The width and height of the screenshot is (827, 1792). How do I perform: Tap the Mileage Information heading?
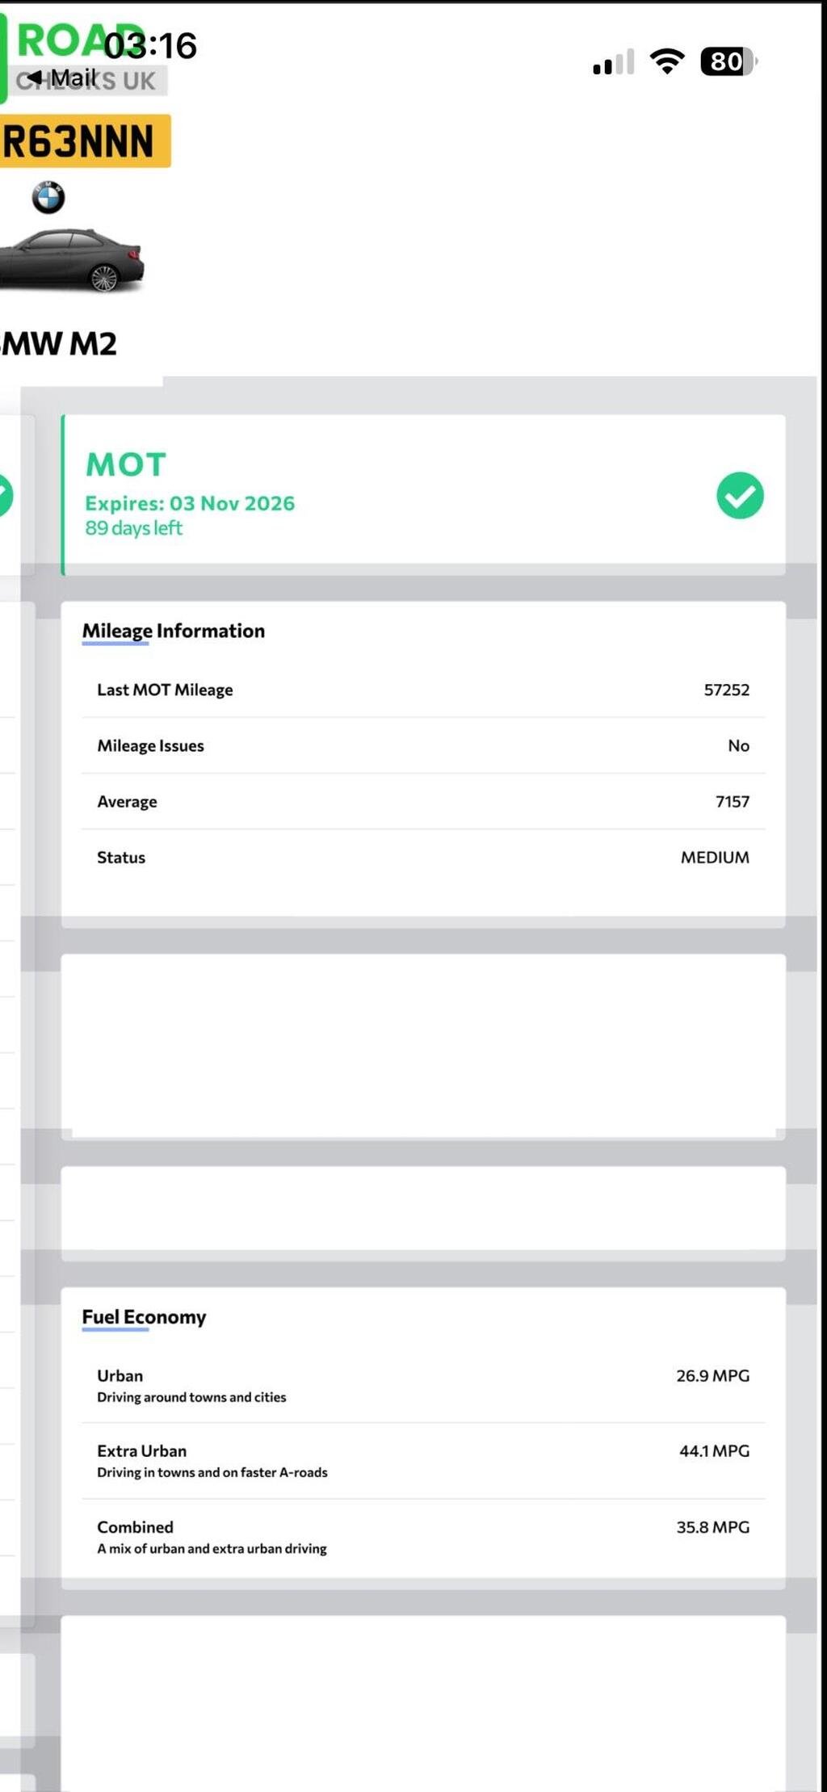pos(174,631)
